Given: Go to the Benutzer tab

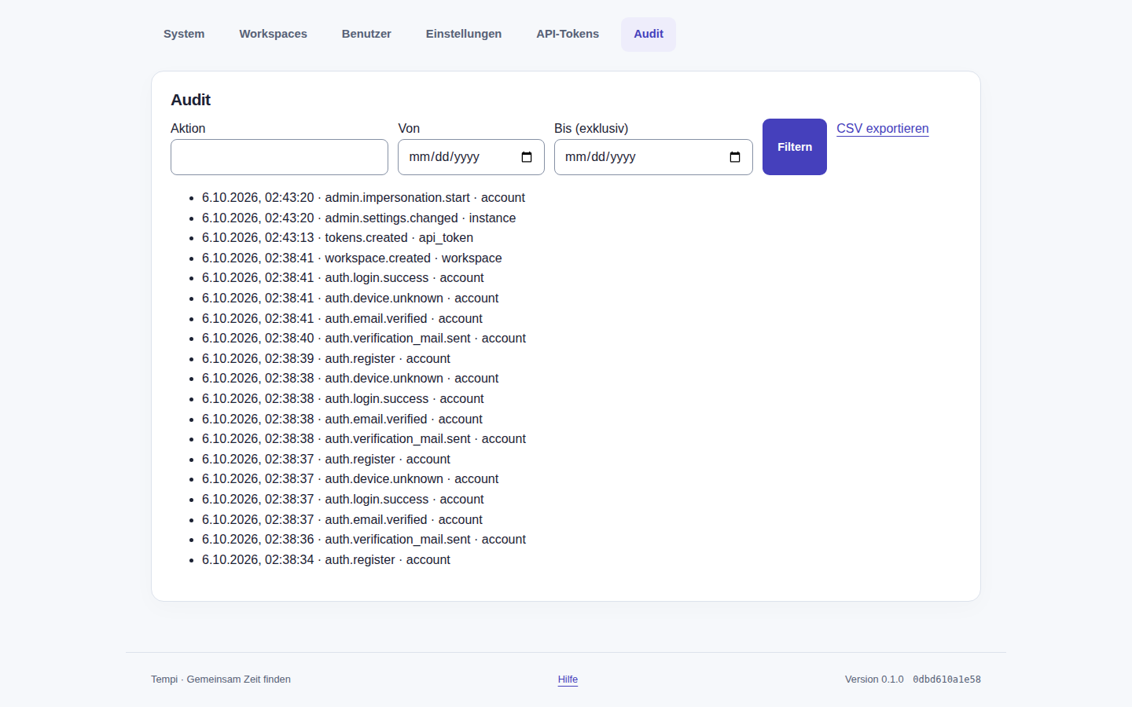Looking at the screenshot, I should [366, 34].
